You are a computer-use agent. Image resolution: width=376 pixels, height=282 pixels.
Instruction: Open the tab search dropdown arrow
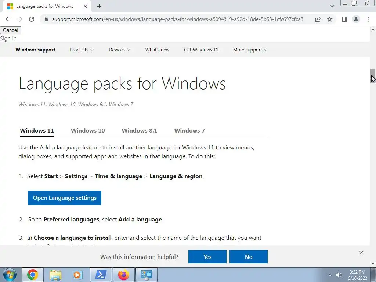click(x=332, y=6)
